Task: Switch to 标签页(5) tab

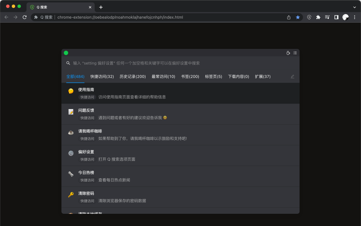Action: click(x=213, y=77)
